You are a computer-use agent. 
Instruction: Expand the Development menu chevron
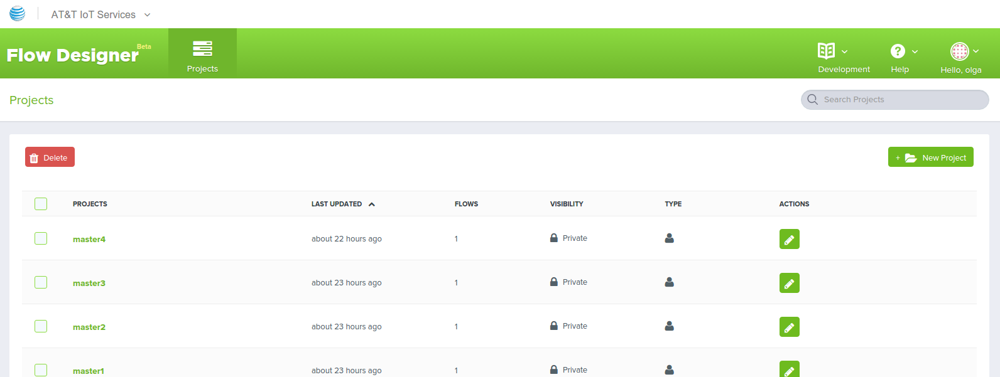844,51
